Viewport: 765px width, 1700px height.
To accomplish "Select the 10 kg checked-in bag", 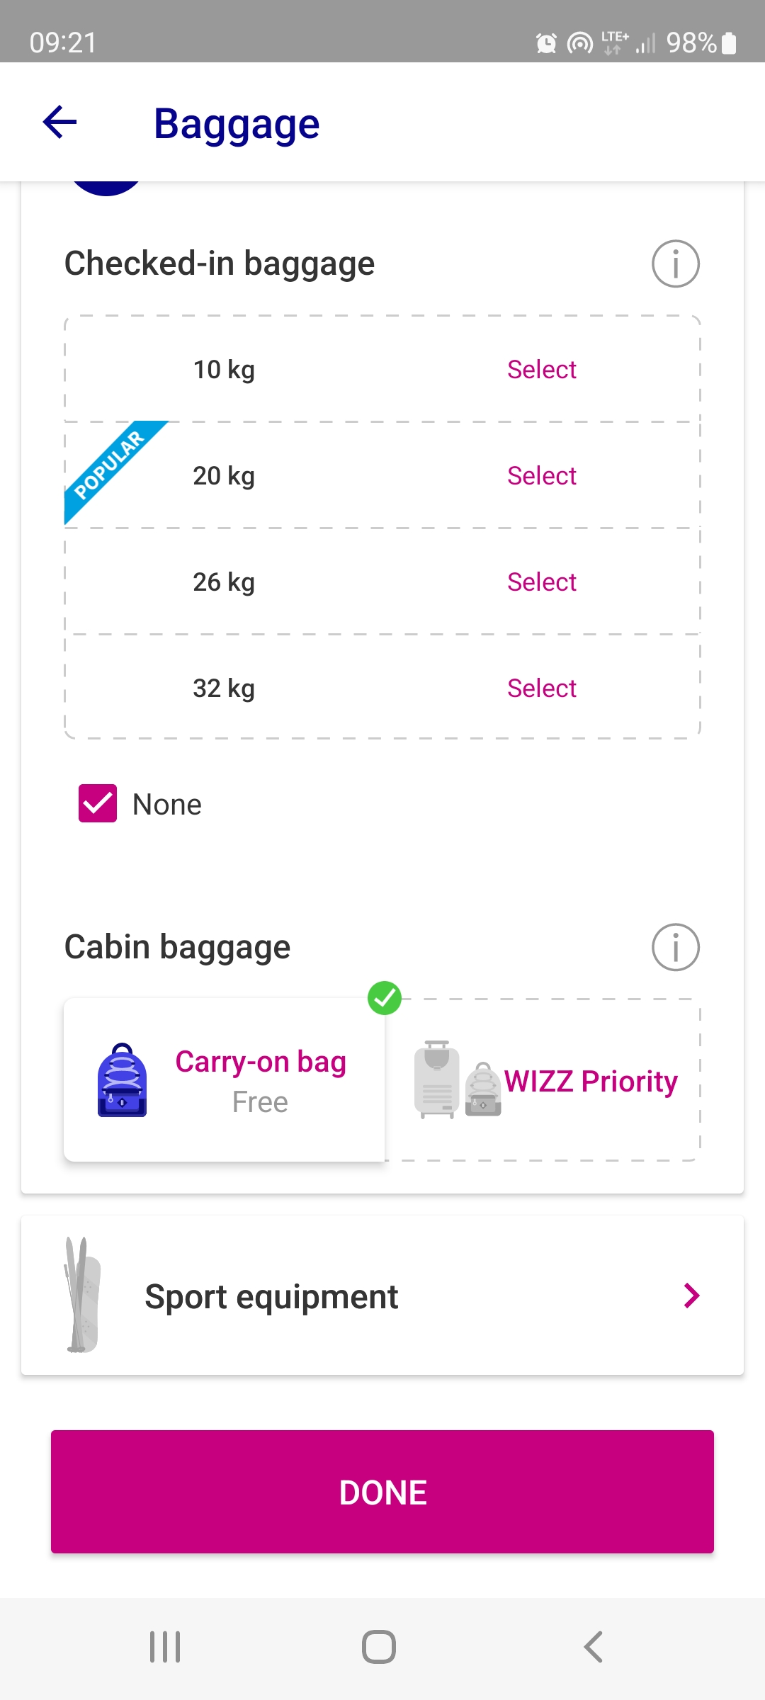I will tap(541, 370).
